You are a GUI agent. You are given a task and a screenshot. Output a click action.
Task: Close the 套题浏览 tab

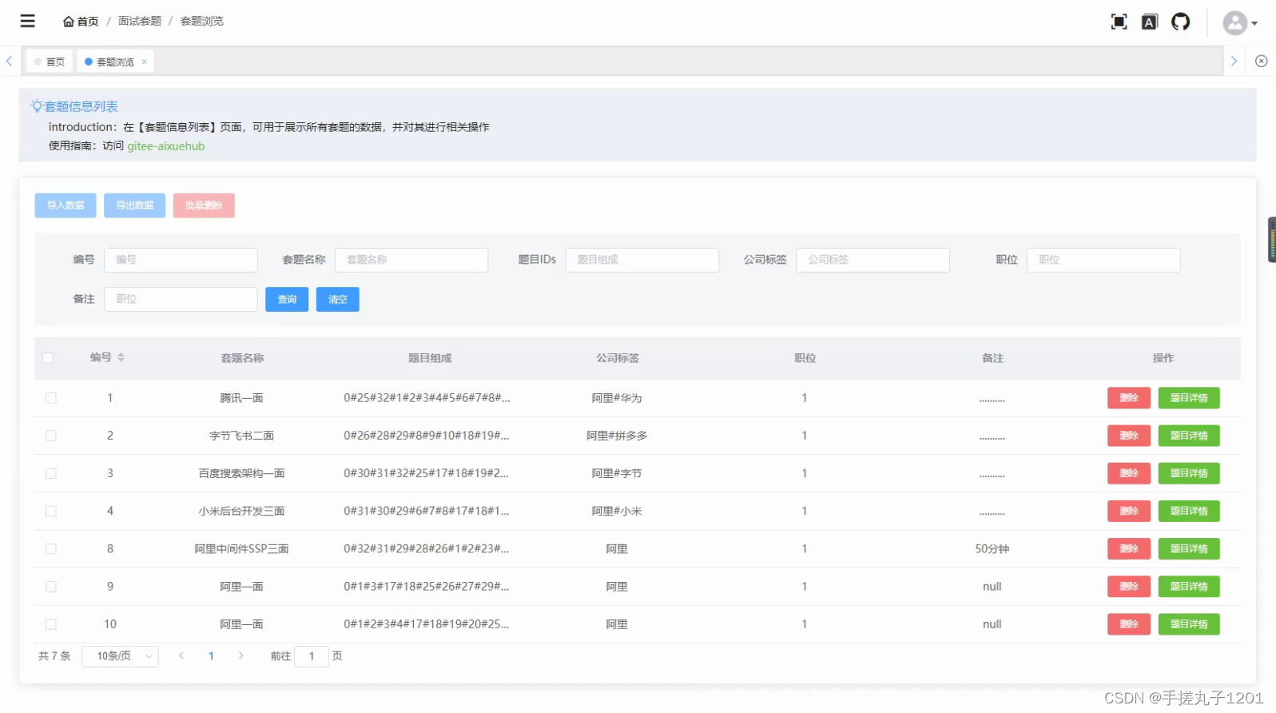[145, 62]
